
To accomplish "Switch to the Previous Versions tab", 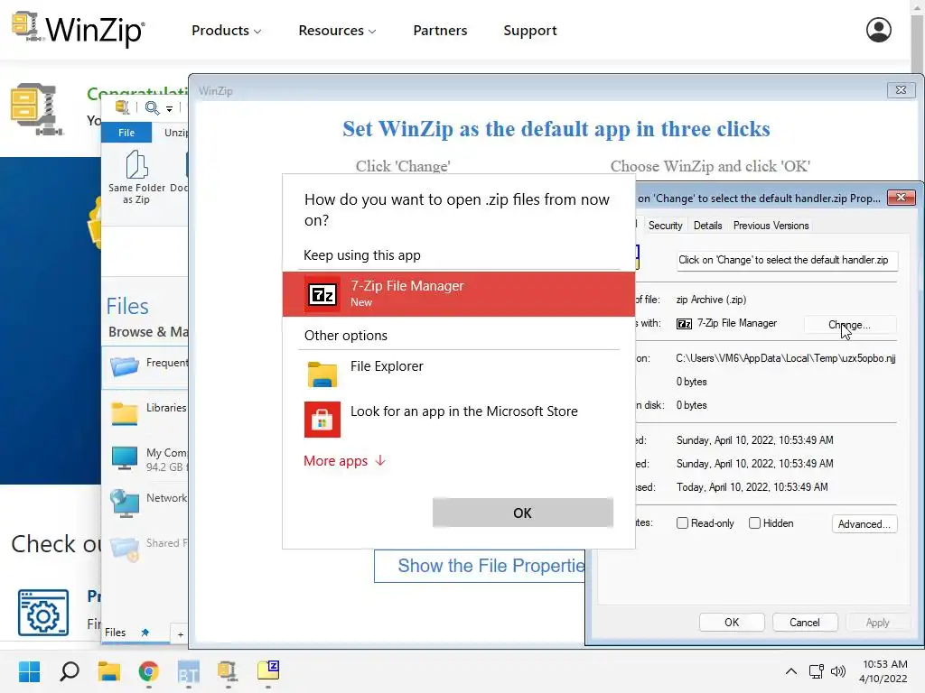I will (771, 226).
